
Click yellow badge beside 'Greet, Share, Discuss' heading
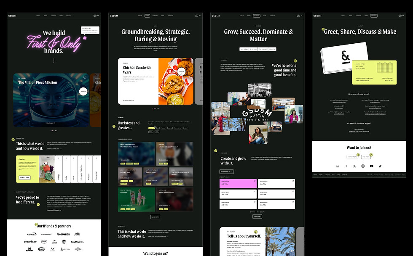click(323, 29)
